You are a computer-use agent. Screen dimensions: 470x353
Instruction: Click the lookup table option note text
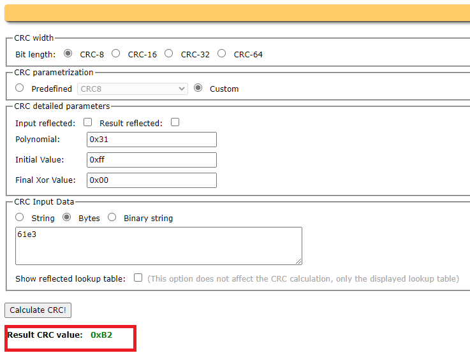(303, 278)
